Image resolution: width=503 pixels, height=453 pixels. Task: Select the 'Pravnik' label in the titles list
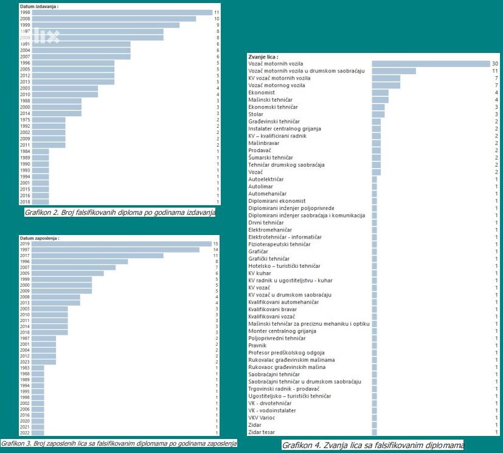[x=258, y=345]
